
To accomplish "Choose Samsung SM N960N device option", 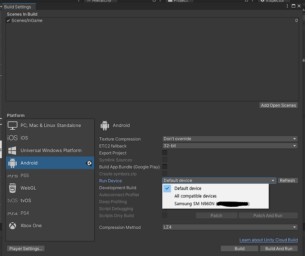I will [x=216, y=204].
